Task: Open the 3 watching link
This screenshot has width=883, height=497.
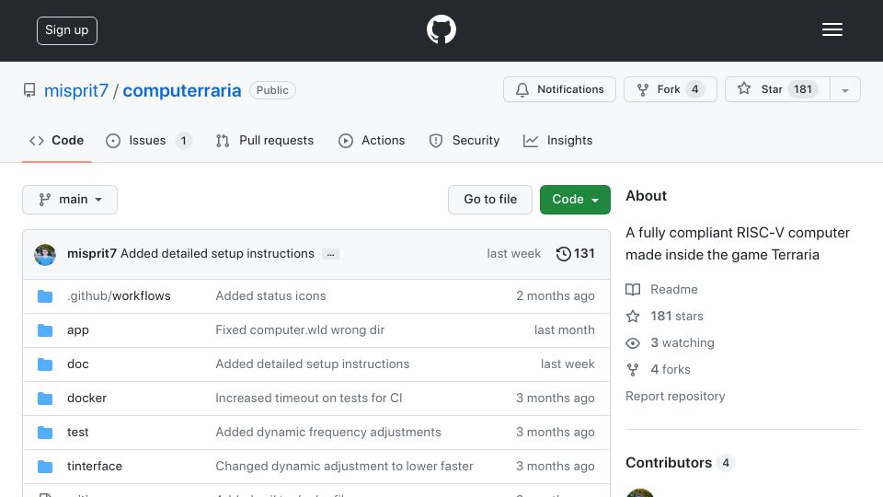Action: (x=671, y=342)
